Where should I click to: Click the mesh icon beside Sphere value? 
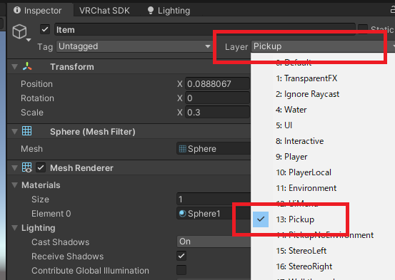click(183, 148)
